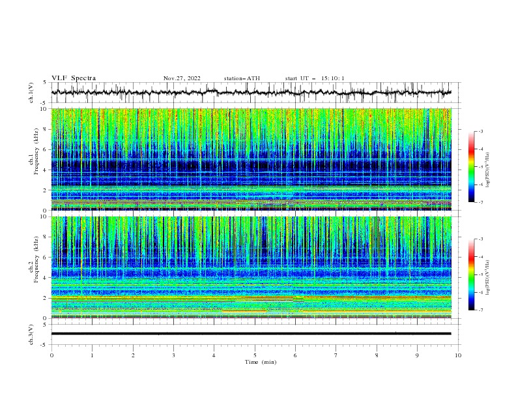Click time axis tick label "9"
Viewport: 516px width, 399px height.
[417, 355]
